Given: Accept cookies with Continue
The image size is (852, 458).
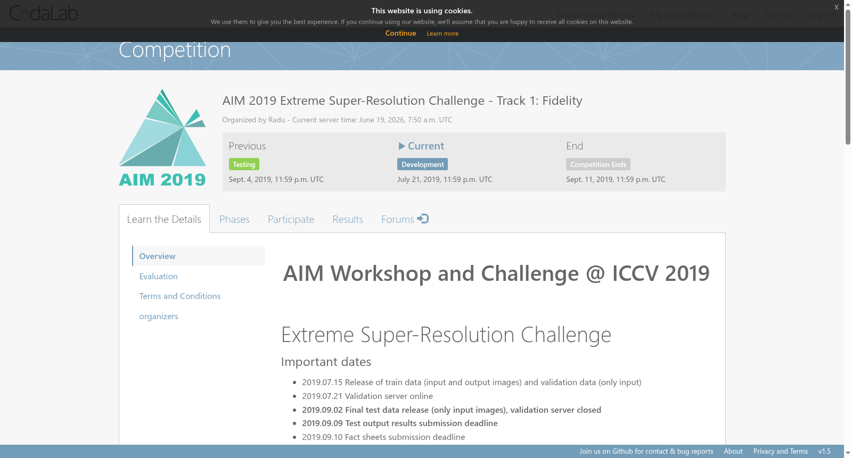Looking at the screenshot, I should (400, 33).
